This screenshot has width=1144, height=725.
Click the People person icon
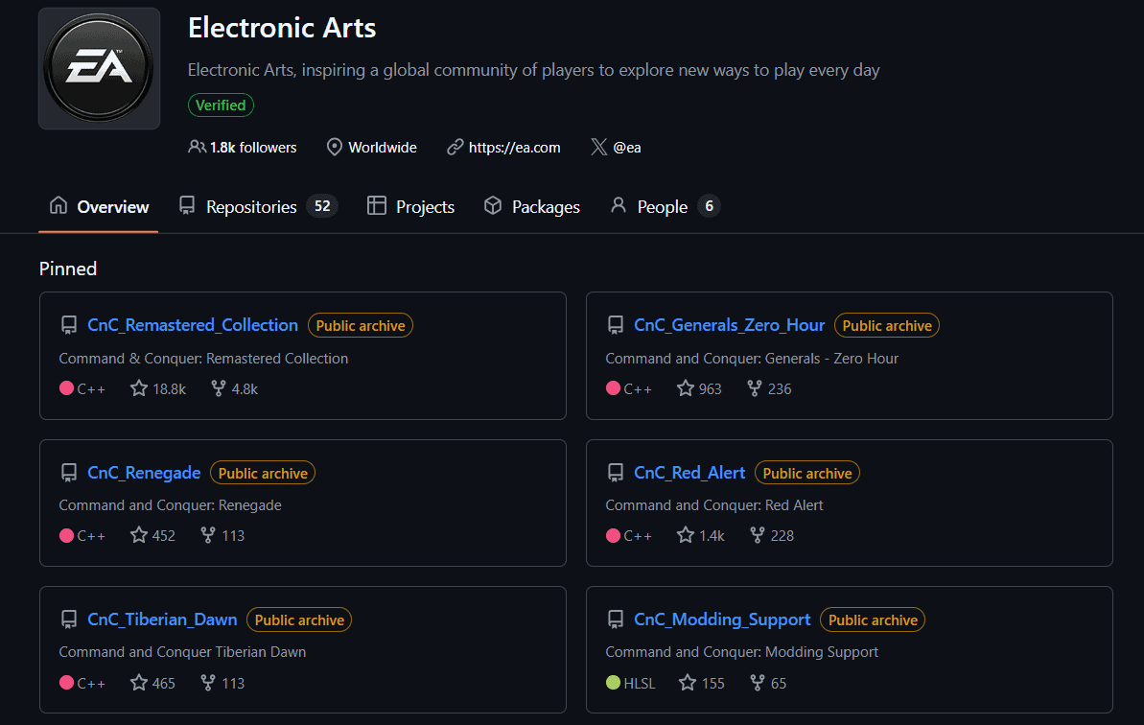[x=618, y=205]
